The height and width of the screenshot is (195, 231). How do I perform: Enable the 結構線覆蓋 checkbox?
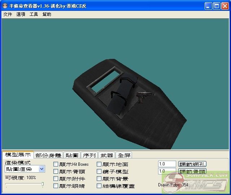(x=99, y=186)
